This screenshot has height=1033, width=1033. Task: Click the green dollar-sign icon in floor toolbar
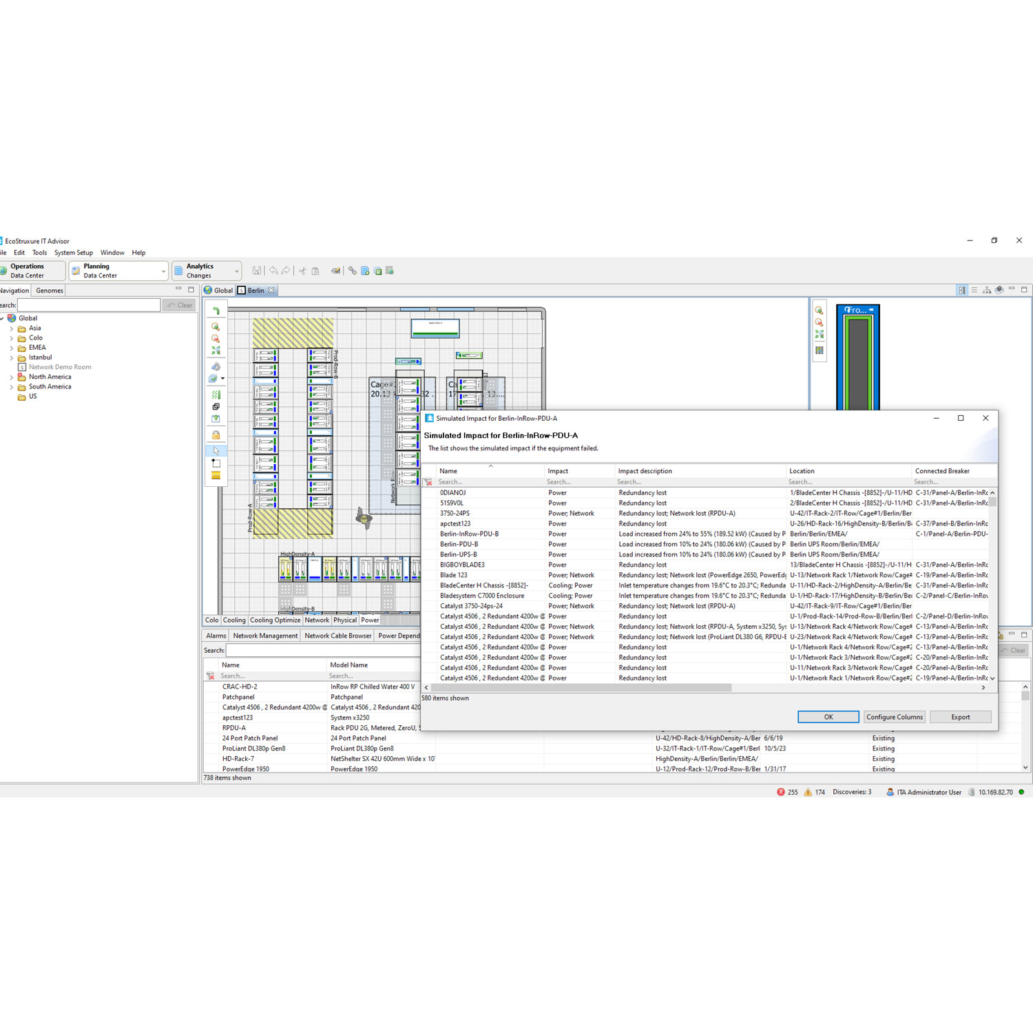pyautogui.click(x=216, y=395)
